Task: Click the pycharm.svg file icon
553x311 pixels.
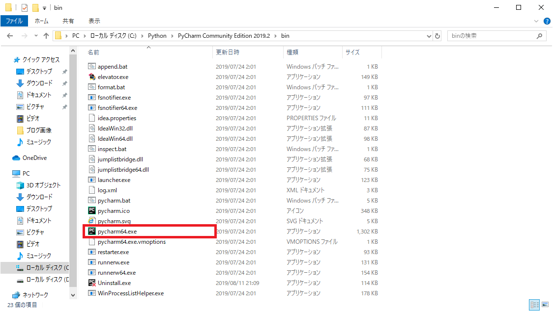Action: click(92, 221)
